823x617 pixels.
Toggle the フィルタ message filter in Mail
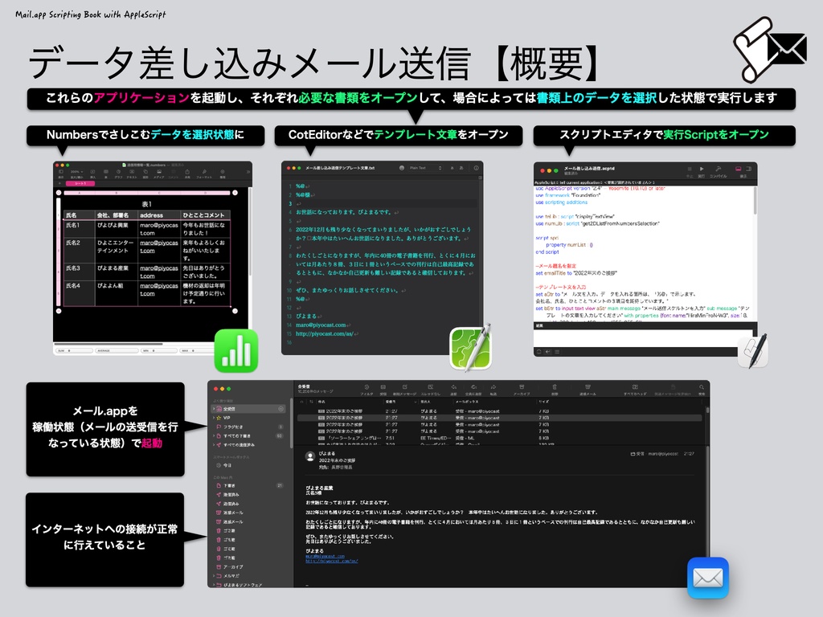366,388
